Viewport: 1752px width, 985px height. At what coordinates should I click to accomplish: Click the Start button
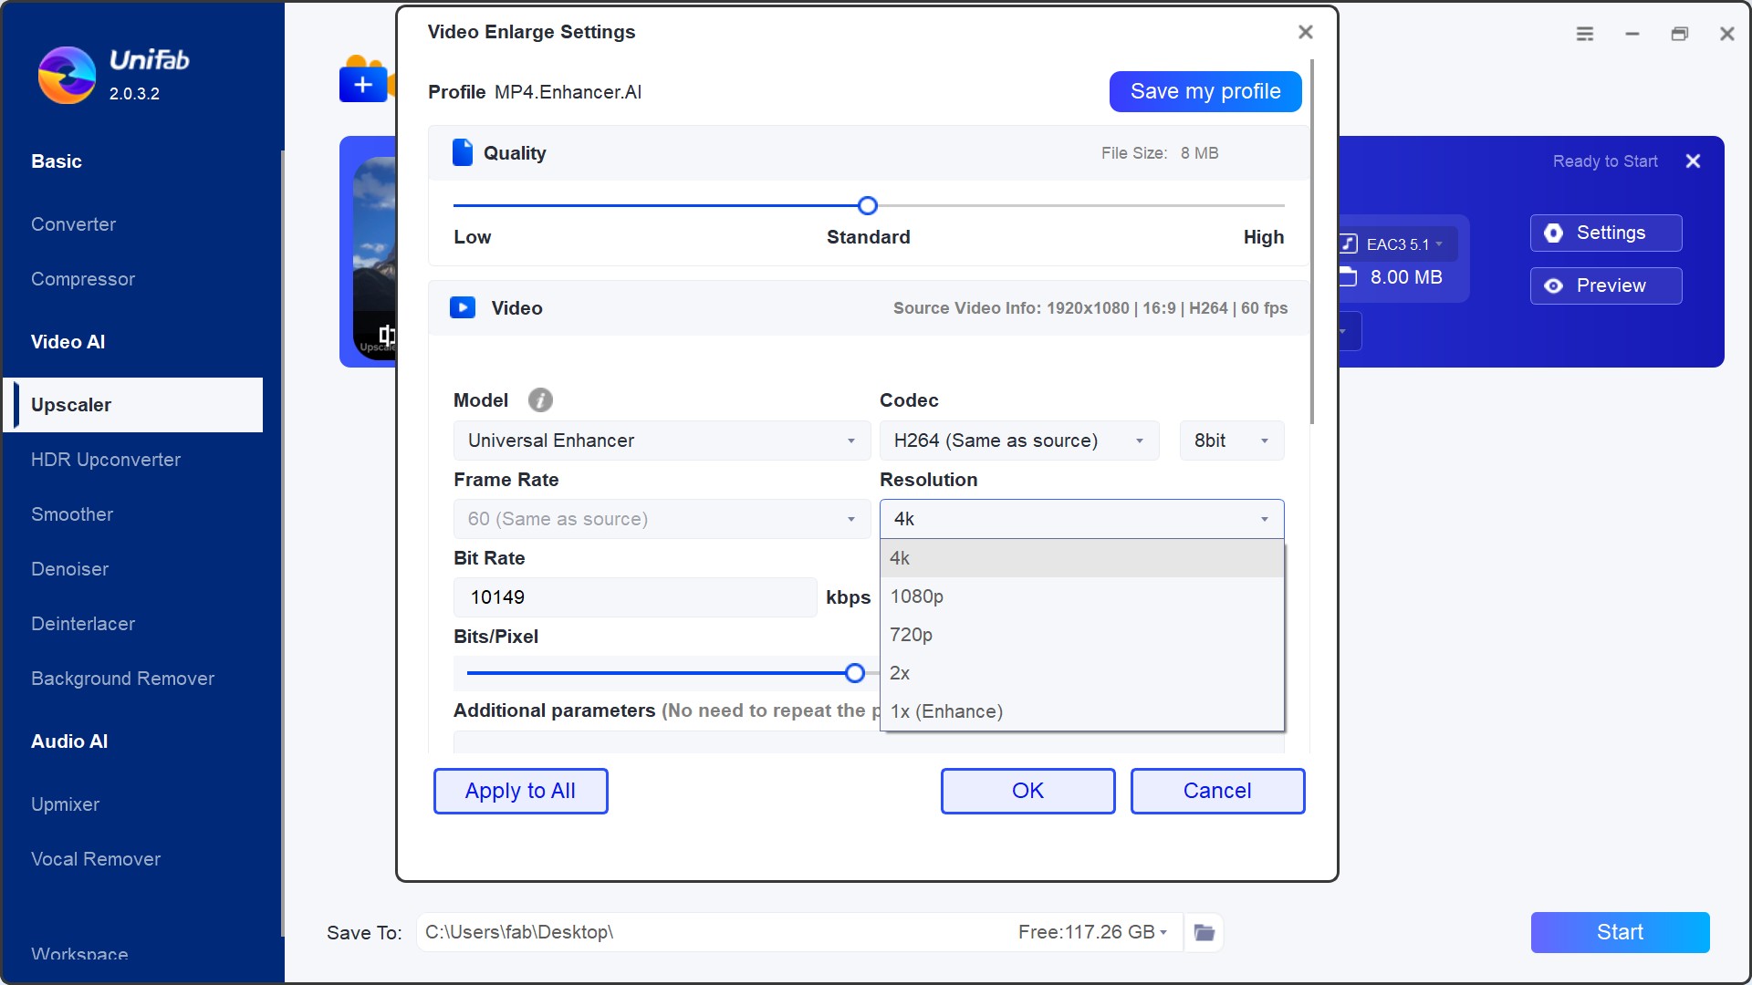coord(1620,932)
